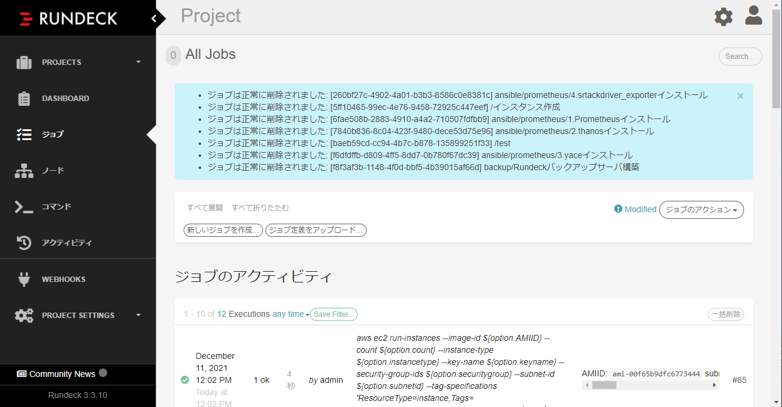Click the deleted /test message line

pyautogui.click(x=359, y=143)
